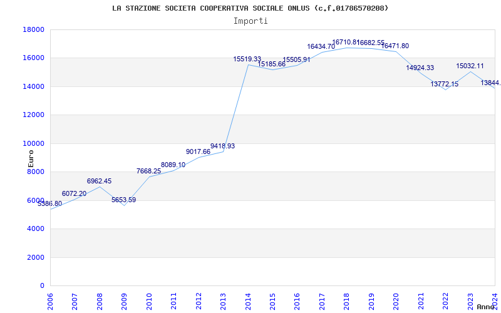Click the x-axis year 2017
The height and width of the screenshot is (313, 501).
pyautogui.click(x=322, y=301)
